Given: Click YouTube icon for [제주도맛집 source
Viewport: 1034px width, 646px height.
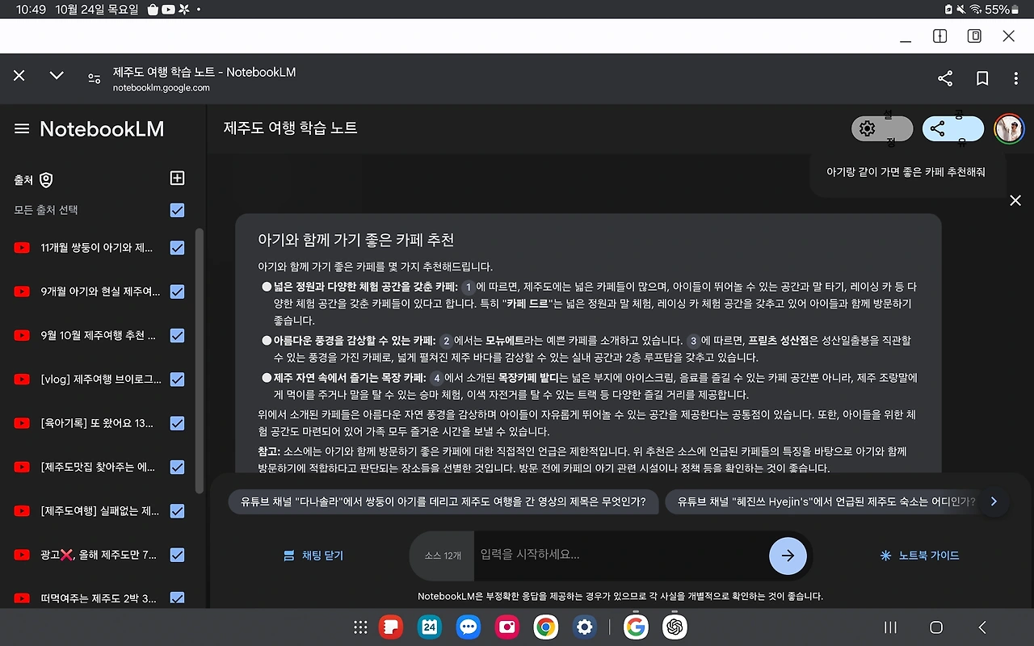Looking at the screenshot, I should pyautogui.click(x=22, y=467).
